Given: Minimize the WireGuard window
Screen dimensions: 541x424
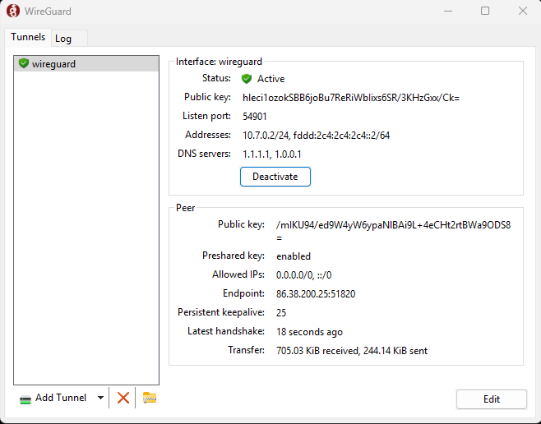Looking at the screenshot, I should (448, 11).
